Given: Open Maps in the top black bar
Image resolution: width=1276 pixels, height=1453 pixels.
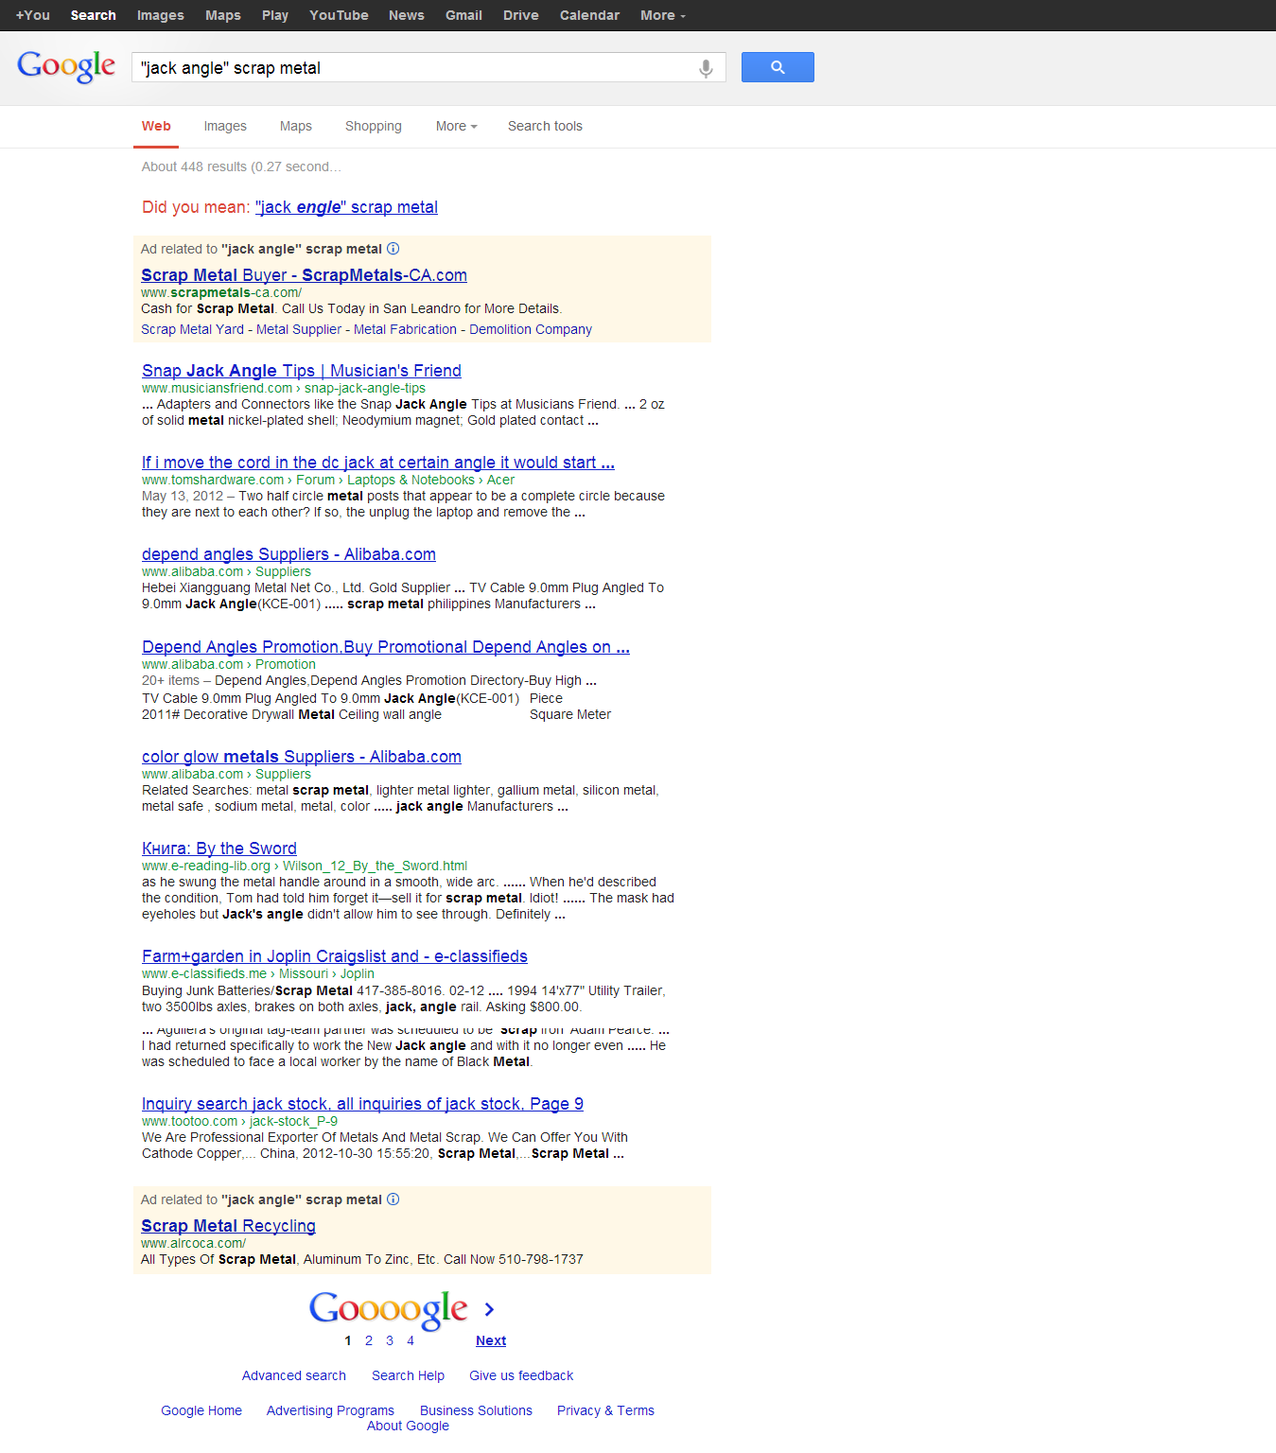Looking at the screenshot, I should pos(223,15).
